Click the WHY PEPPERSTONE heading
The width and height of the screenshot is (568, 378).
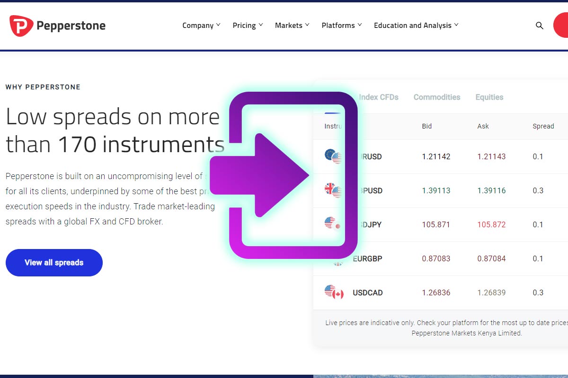pyautogui.click(x=43, y=87)
